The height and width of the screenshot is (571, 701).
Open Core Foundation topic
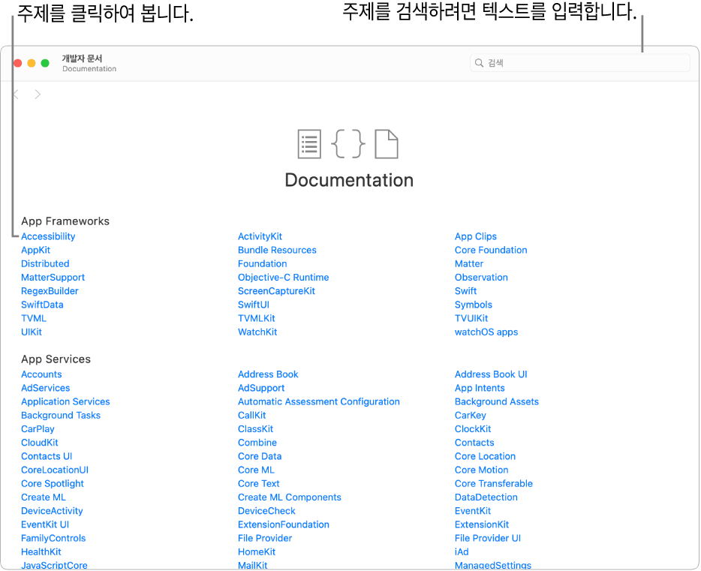(x=491, y=250)
